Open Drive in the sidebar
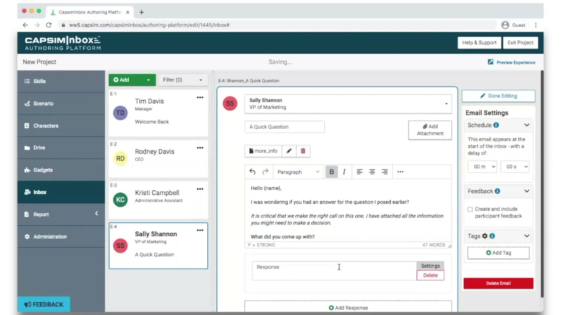 click(x=61, y=148)
